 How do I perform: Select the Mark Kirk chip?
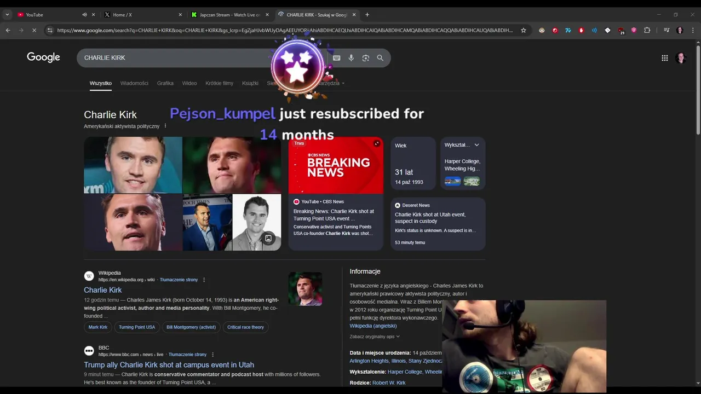[x=98, y=327]
